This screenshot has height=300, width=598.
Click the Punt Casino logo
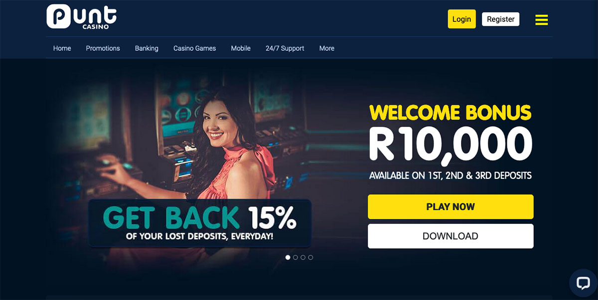[82, 16]
